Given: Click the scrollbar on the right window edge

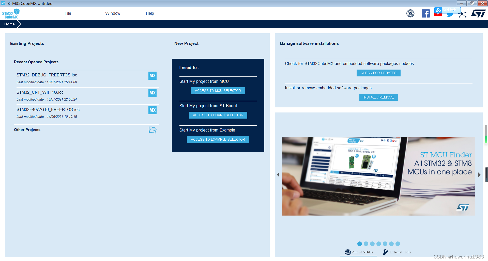Looking at the screenshot, I should [x=486, y=135].
